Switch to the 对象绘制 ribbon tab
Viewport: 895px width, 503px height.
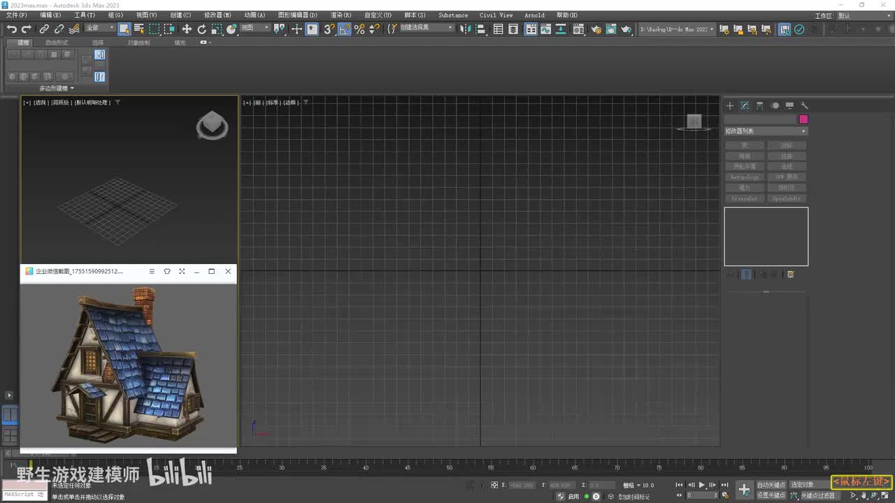[x=138, y=43]
